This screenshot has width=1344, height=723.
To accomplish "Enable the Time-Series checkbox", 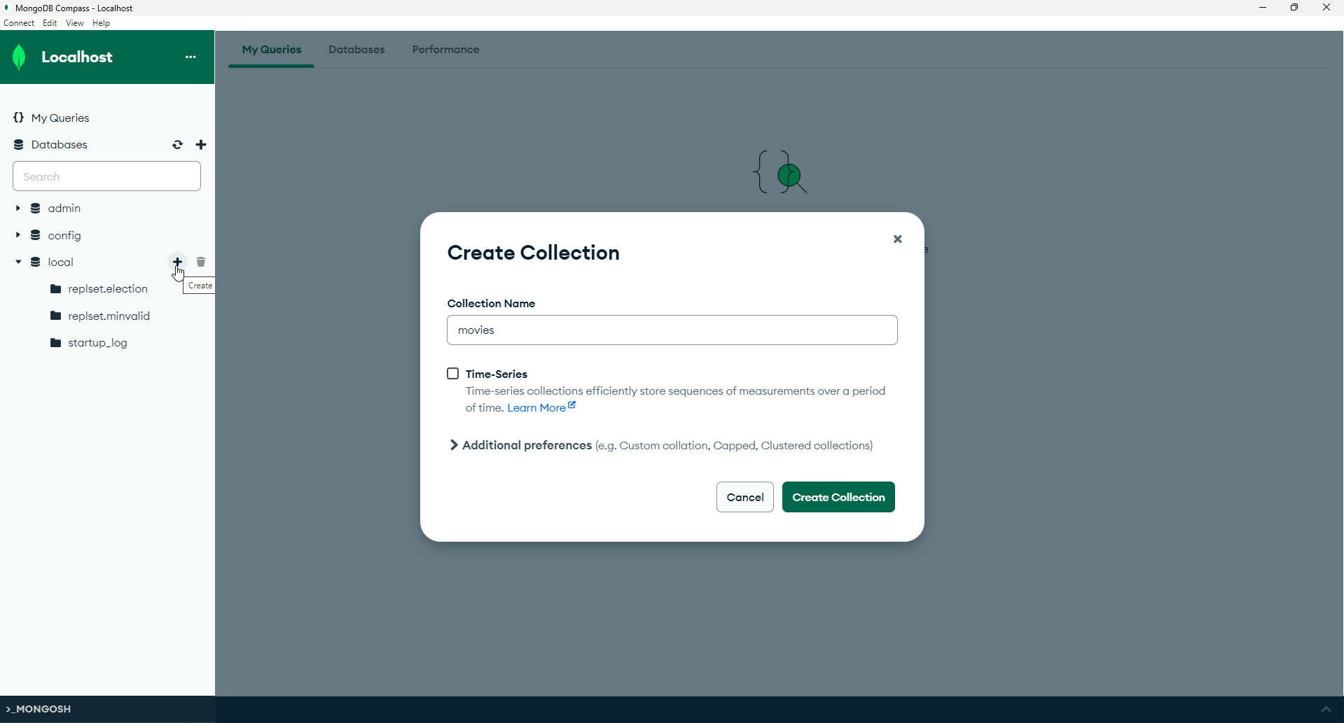I will tap(452, 373).
